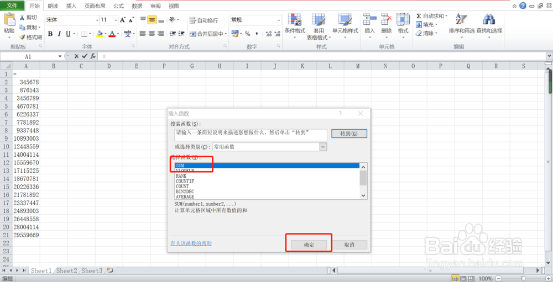The image size is (553, 282).
Task: Switch to the Data (数据) tab
Action: [x=137, y=6]
